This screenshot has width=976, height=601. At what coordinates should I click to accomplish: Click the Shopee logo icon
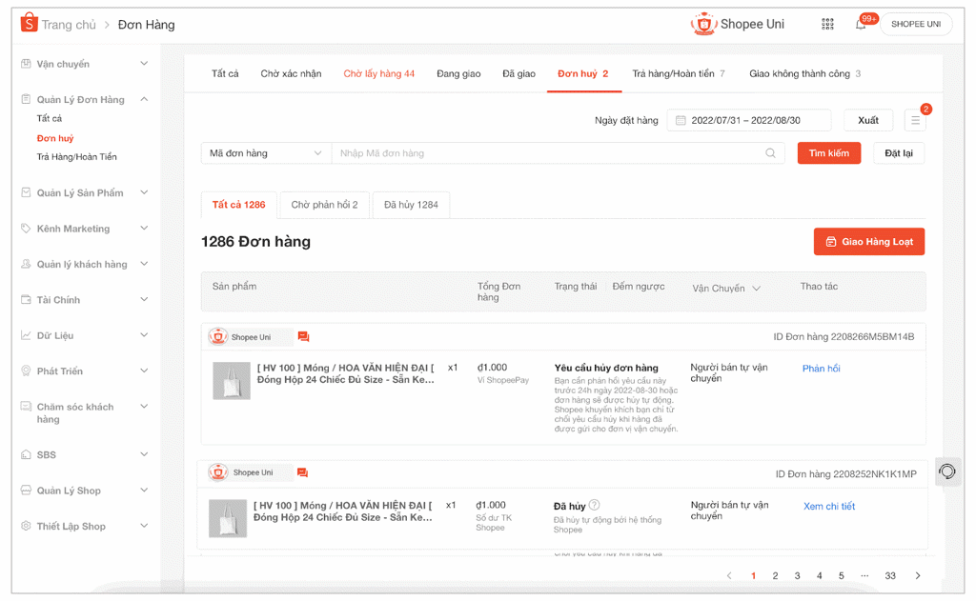click(x=29, y=24)
